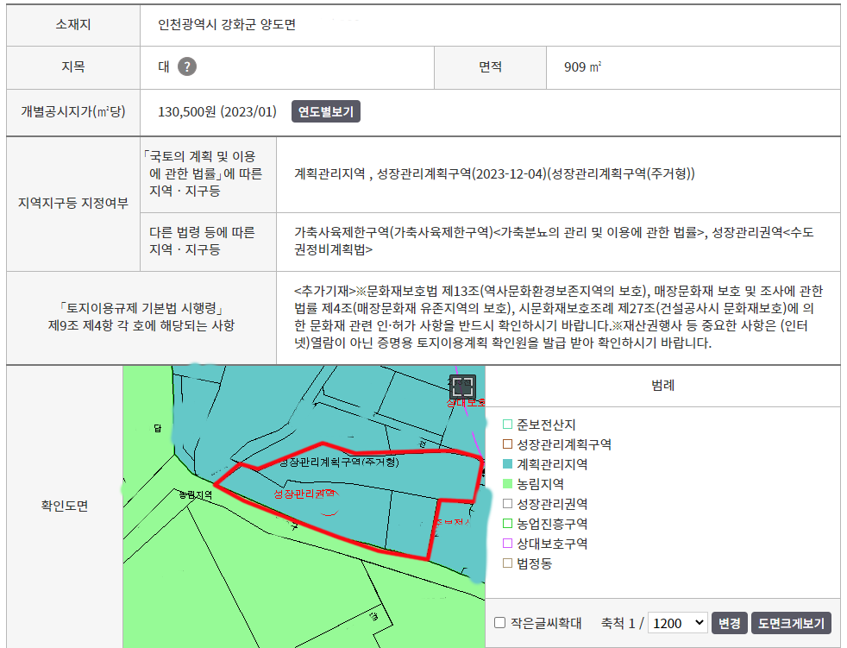Open the enlarged map with 도면크게보기
The height and width of the screenshot is (648, 847).
(x=791, y=623)
